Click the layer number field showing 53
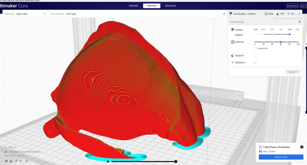Viewport: 307px width, 165px height. tap(306, 44)
